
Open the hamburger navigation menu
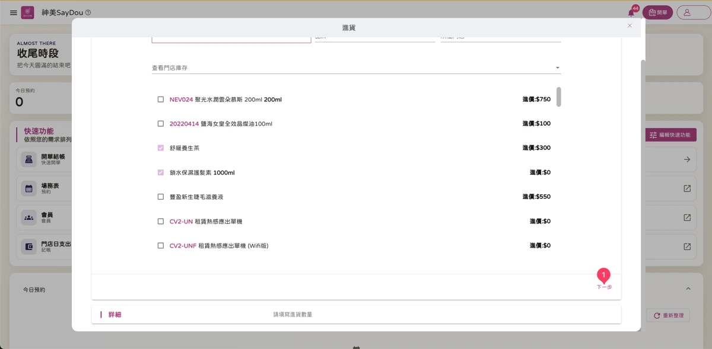(13, 12)
